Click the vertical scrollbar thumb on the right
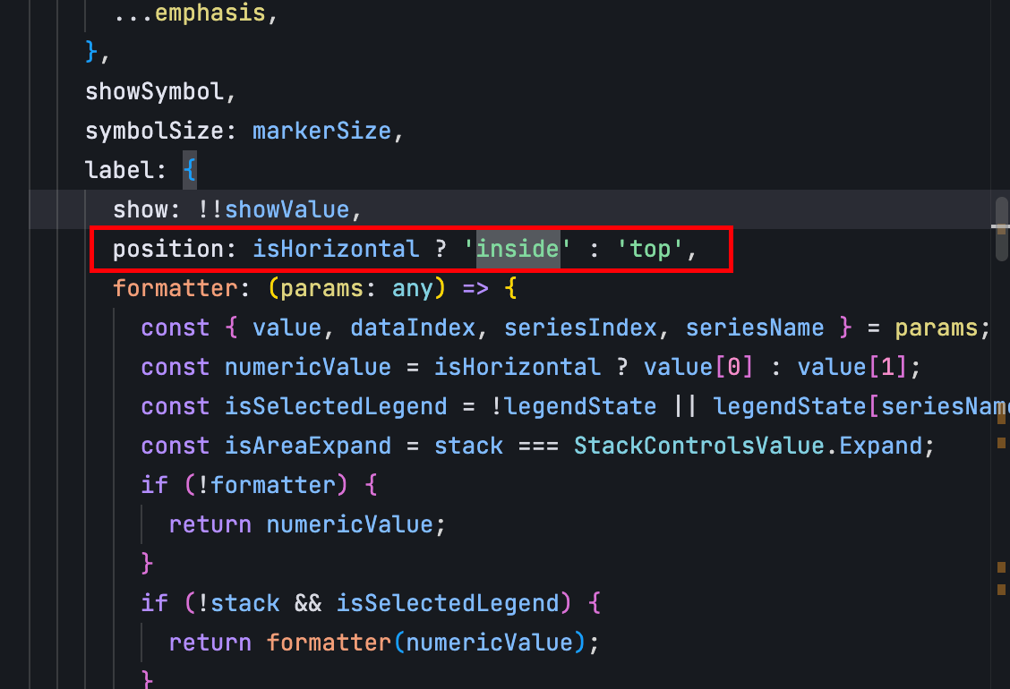 click(1002, 229)
